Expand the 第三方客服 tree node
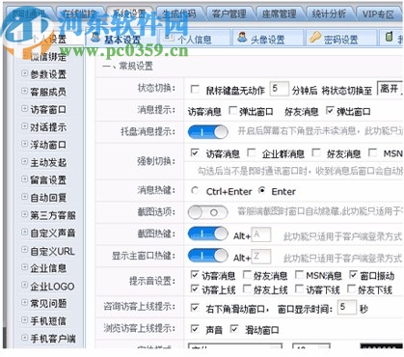The height and width of the screenshot is (357, 404). click(24, 214)
